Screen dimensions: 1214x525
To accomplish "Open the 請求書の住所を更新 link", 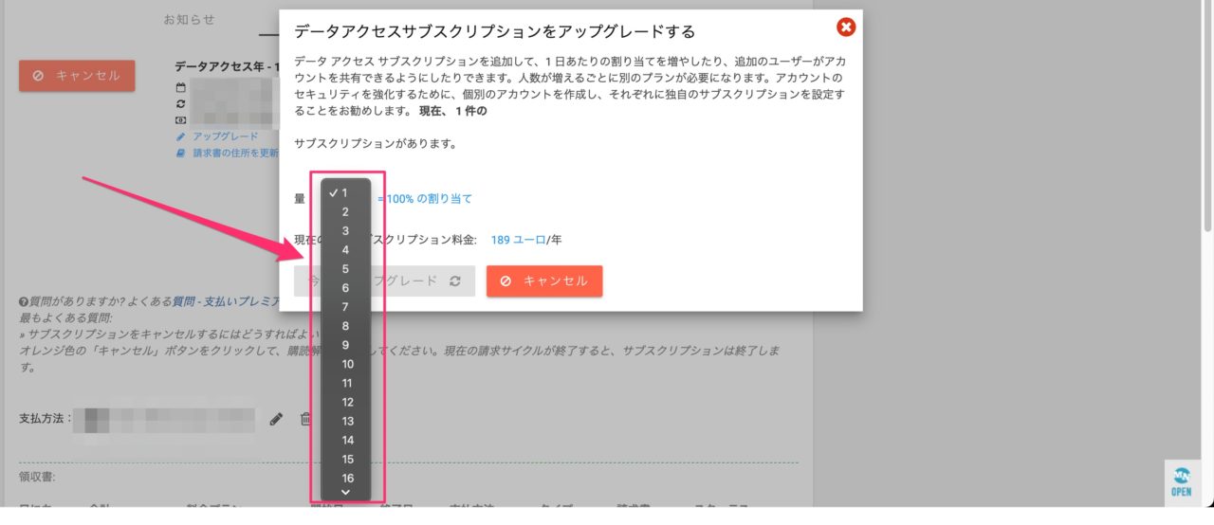I will [228, 152].
